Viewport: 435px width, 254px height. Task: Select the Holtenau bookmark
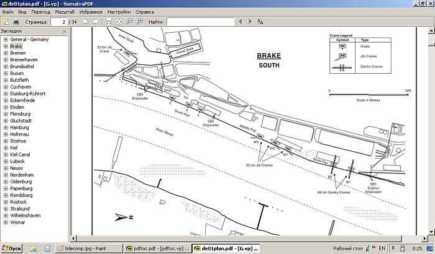19,134
